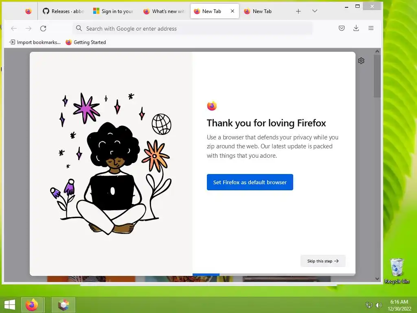The height and width of the screenshot is (313, 417).
Task: Open the network tray icon
Action: click(x=369, y=305)
